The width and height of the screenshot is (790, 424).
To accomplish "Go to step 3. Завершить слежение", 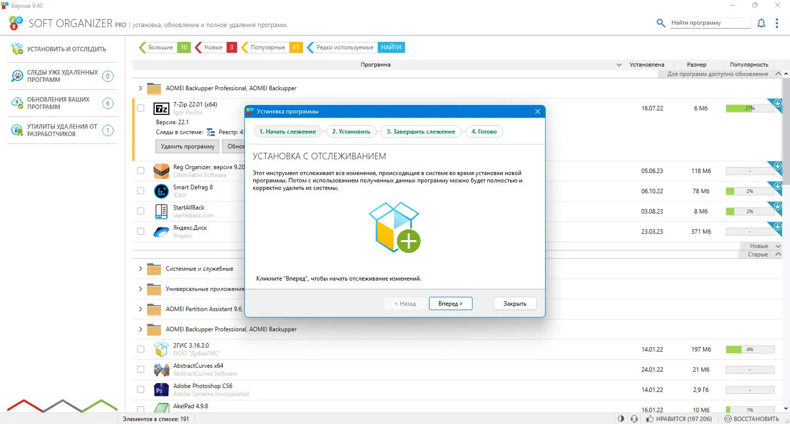I will [421, 132].
